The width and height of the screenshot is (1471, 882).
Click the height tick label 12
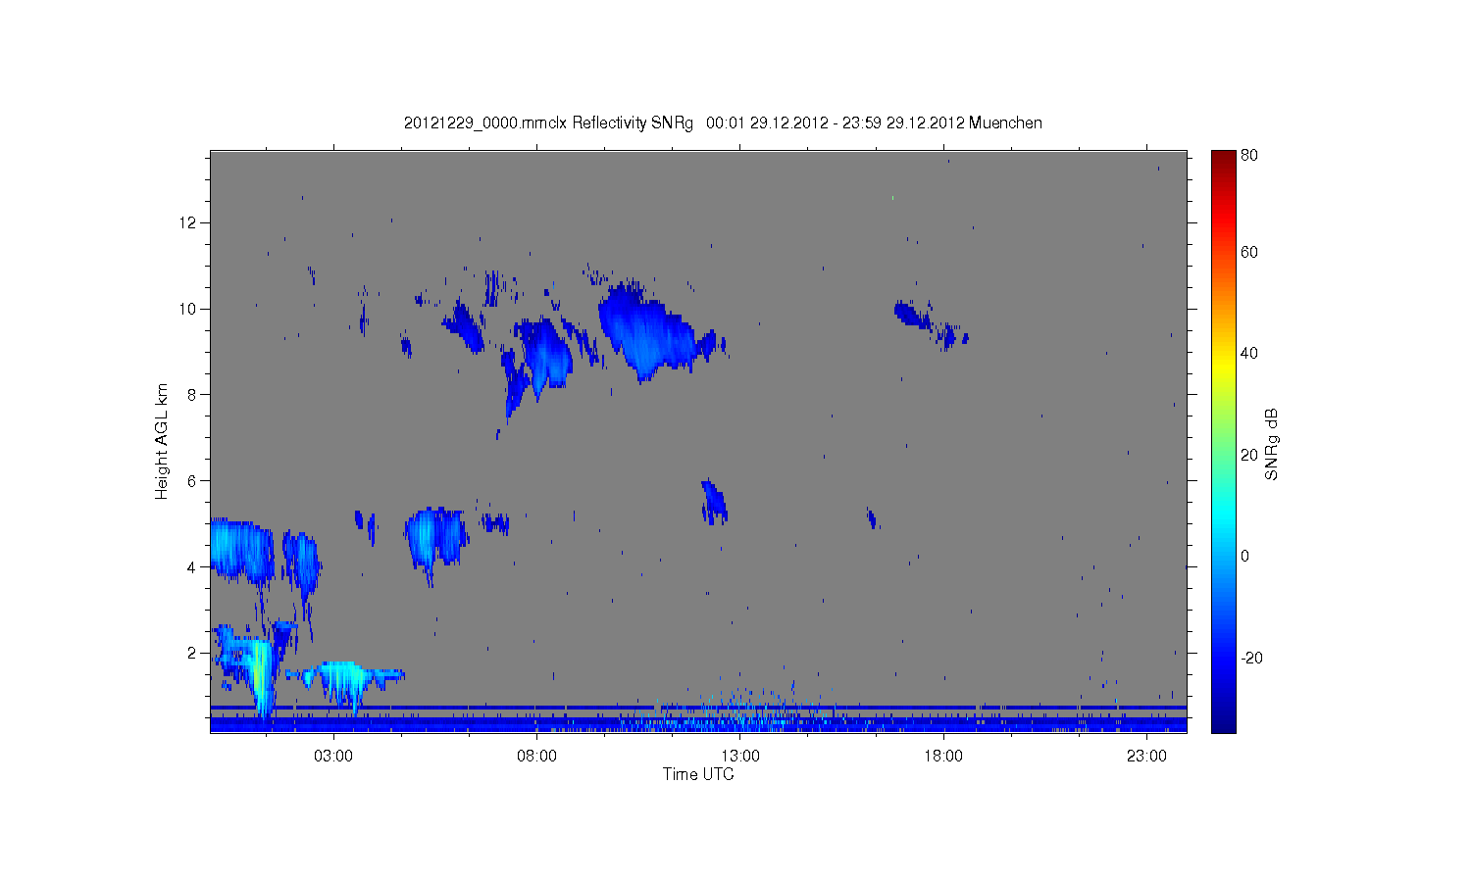(x=188, y=223)
